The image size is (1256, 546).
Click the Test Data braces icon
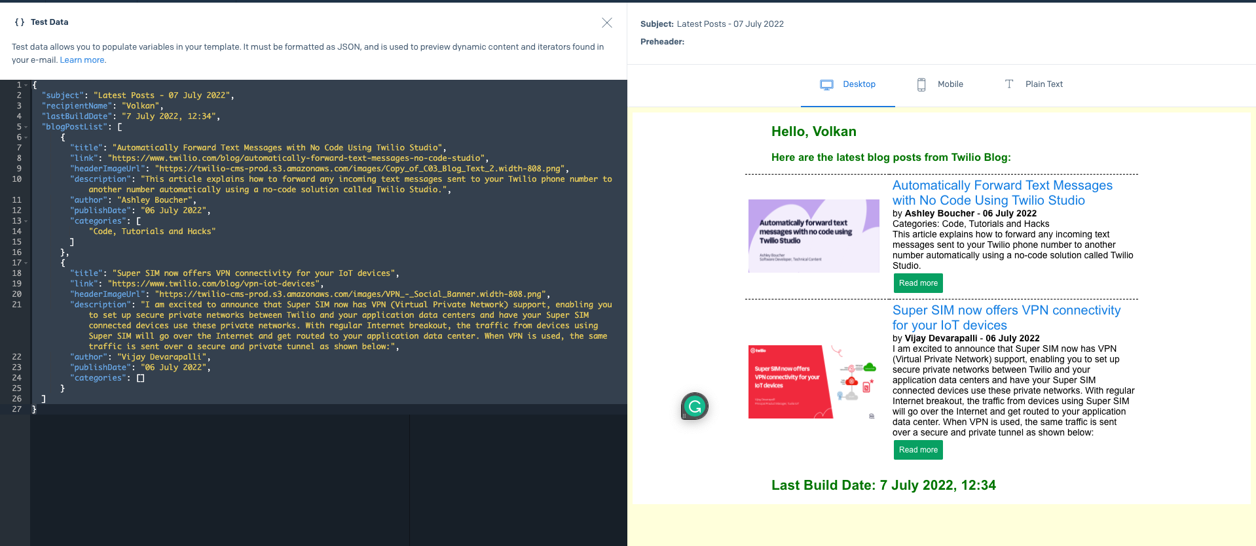20,22
